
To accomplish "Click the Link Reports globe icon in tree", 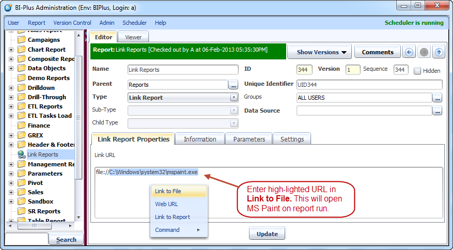I will [21, 154].
